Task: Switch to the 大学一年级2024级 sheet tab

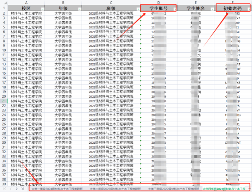Action: point(57,189)
